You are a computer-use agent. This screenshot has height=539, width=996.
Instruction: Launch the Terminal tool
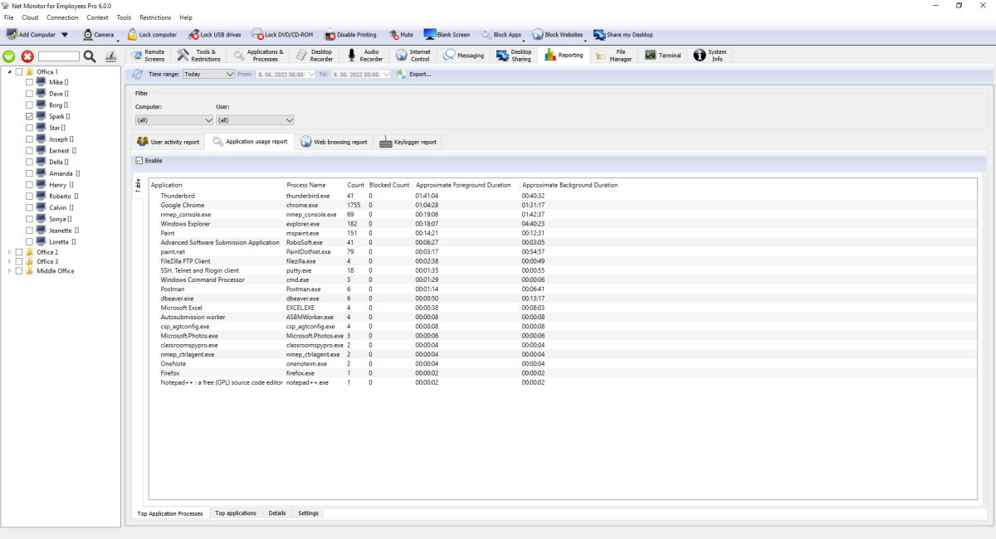662,55
